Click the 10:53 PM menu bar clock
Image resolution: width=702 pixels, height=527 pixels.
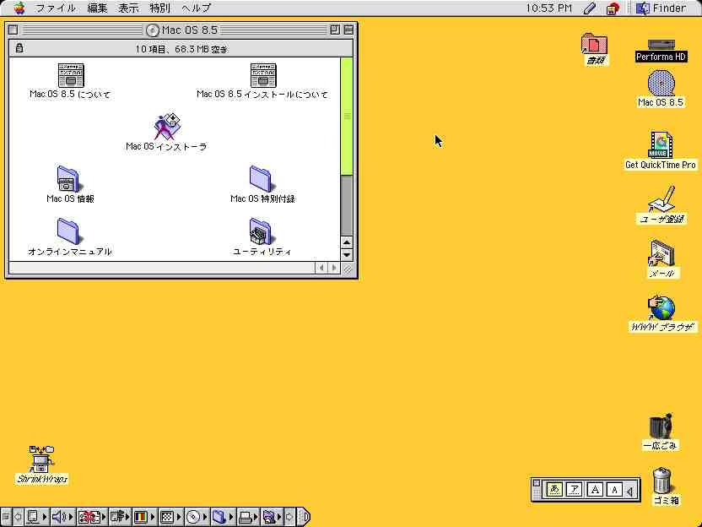[548, 8]
